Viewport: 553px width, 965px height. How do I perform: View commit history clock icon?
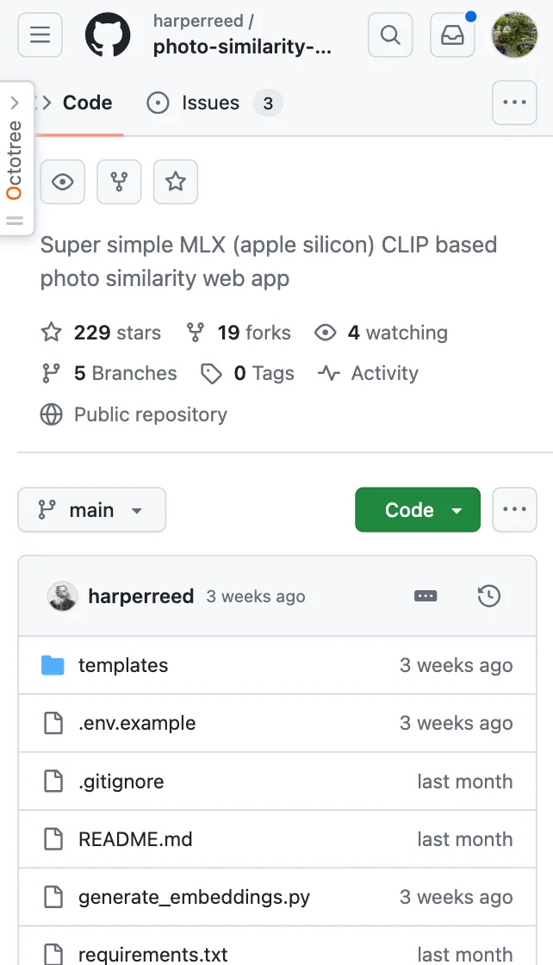click(488, 596)
